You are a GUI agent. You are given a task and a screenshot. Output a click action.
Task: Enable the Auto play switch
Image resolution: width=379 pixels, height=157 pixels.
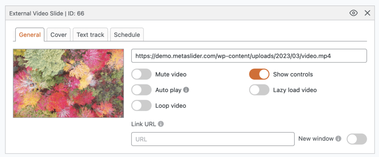[x=141, y=90]
